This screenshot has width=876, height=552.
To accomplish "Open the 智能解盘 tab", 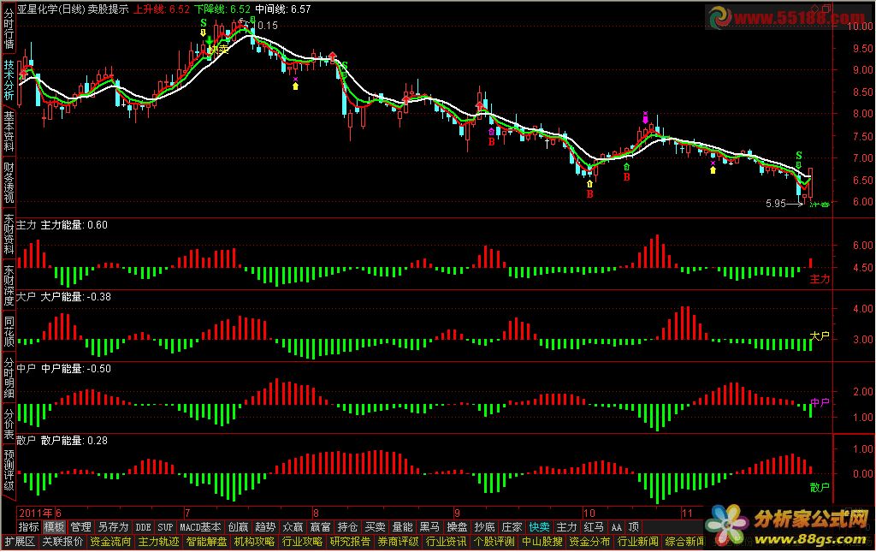I will pyautogui.click(x=207, y=542).
